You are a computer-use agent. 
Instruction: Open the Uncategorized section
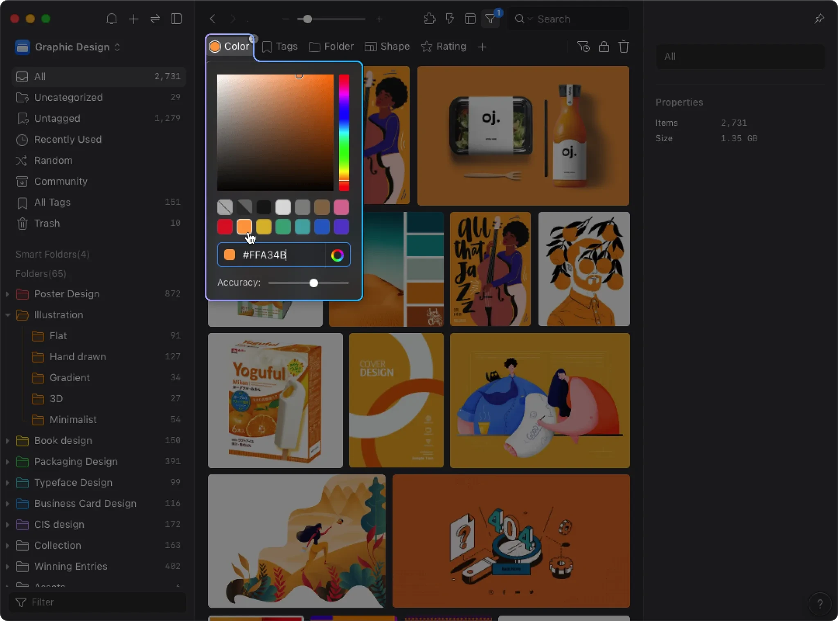coord(99,97)
